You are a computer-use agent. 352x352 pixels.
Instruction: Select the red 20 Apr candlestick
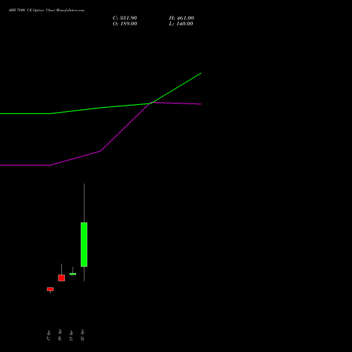(x=61, y=277)
